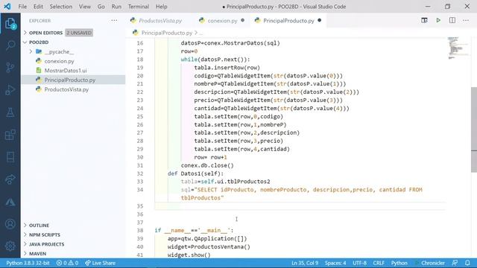The width and height of the screenshot is (477, 268).
Task: Run Python file with play button
Action: (x=438, y=20)
